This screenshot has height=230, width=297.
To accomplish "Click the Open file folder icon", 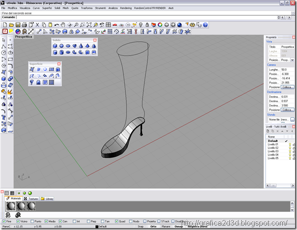I will pos(11,25).
